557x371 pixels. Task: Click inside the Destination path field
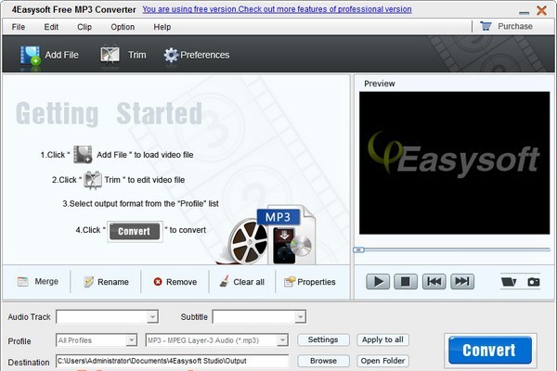point(173,361)
